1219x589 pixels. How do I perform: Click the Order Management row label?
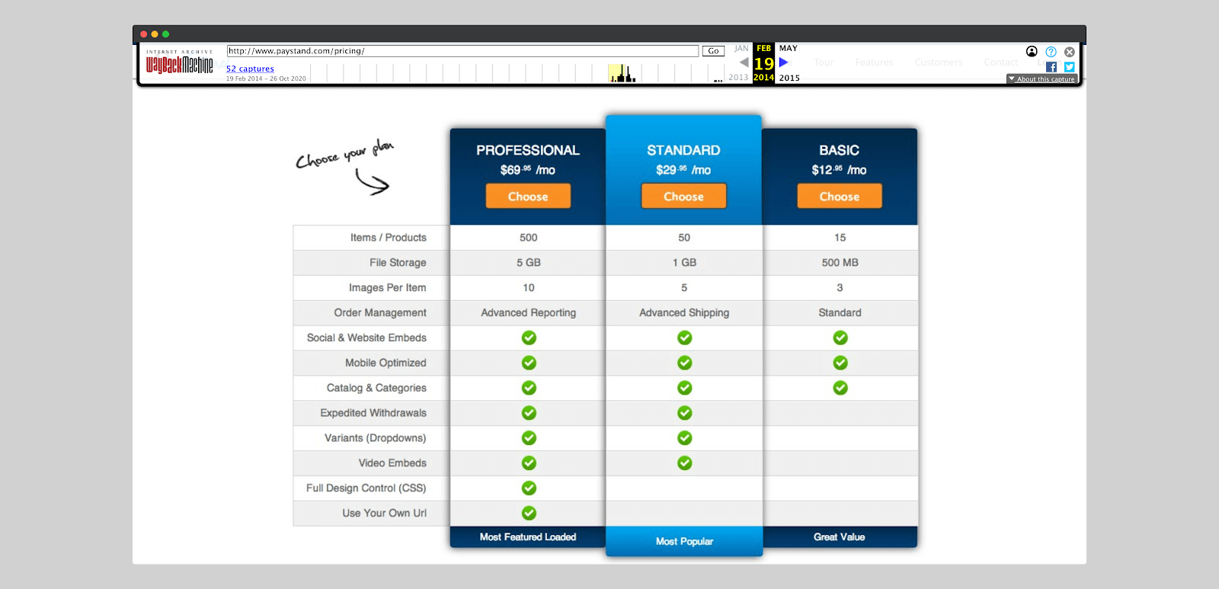pos(380,313)
